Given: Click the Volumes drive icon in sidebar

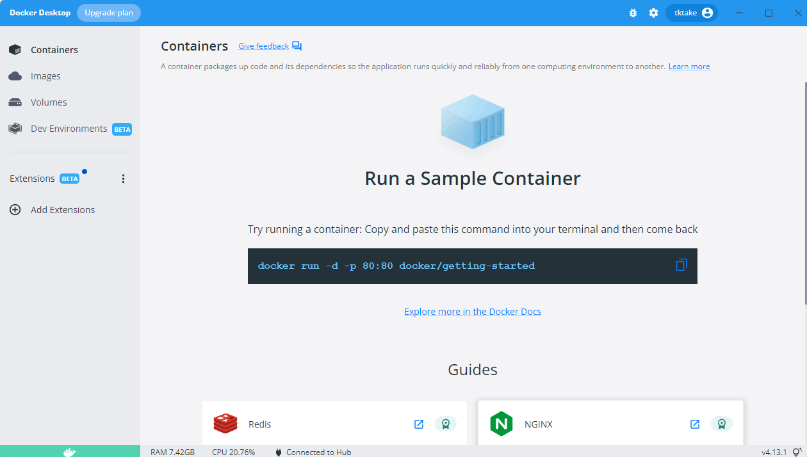Looking at the screenshot, I should pos(15,102).
